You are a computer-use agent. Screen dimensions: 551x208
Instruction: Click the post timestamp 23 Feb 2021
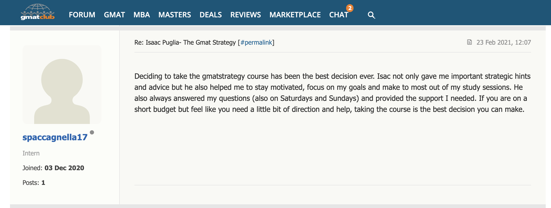[504, 42]
